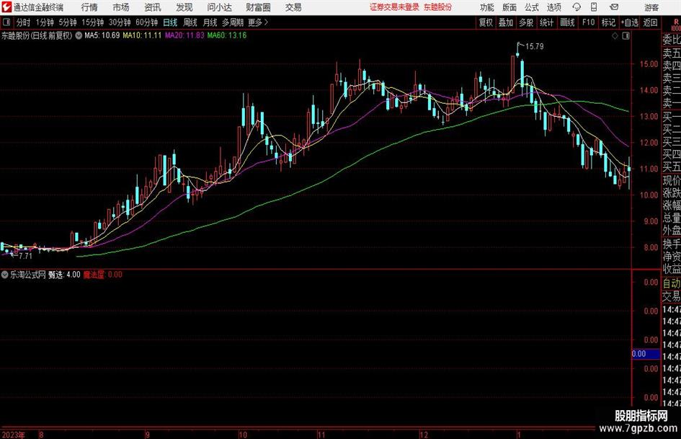
Task: Expand 更多 period options
Action: pyautogui.click(x=258, y=22)
